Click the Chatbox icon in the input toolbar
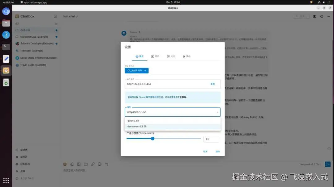This screenshot has width=334, height=187. pos(65,164)
